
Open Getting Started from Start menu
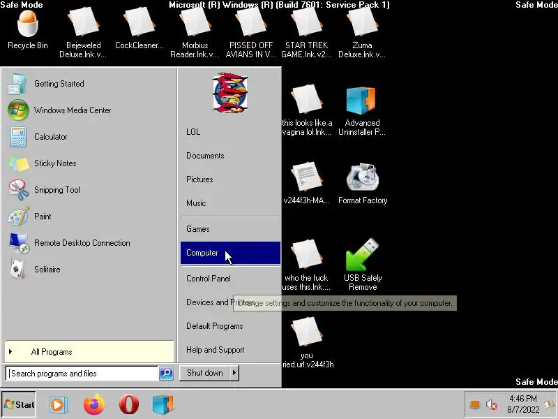coord(89,84)
